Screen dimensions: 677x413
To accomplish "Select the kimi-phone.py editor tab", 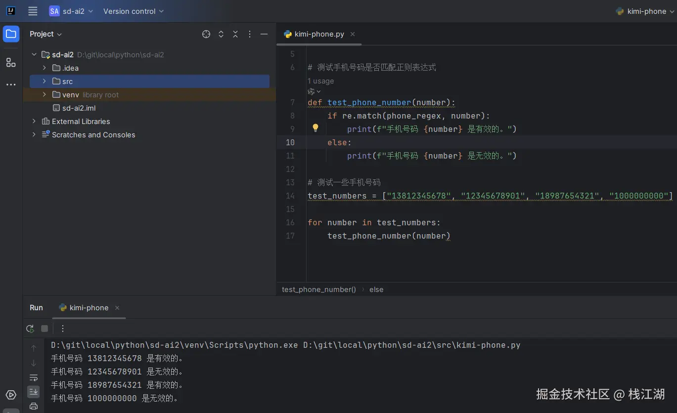I will click(319, 34).
